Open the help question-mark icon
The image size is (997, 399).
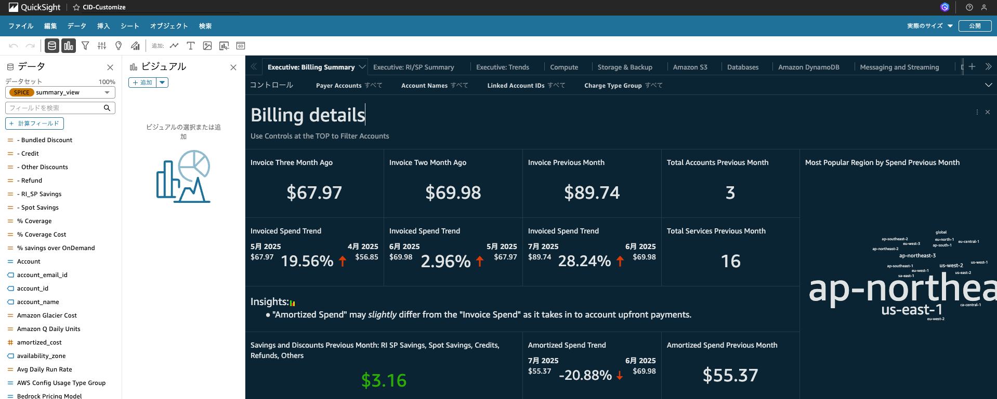pos(969,7)
